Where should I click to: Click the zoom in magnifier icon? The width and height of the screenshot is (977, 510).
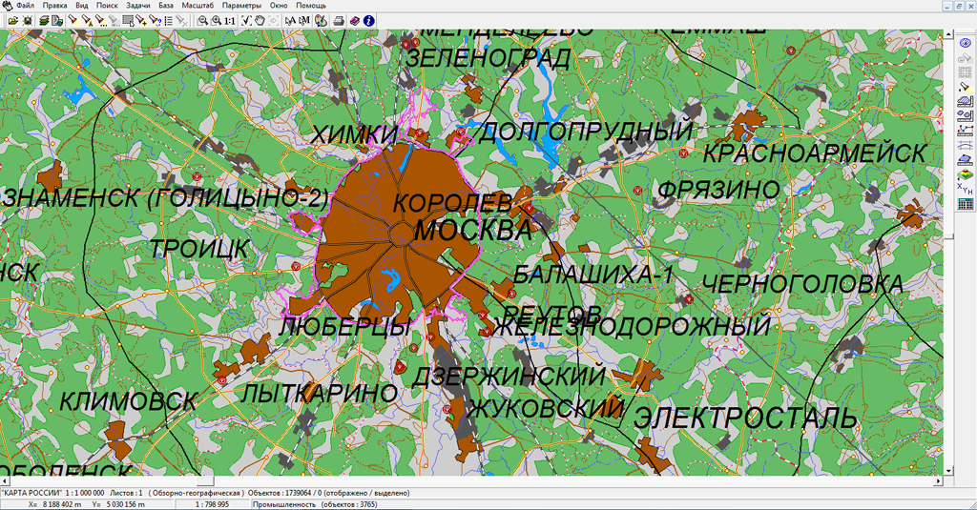tap(217, 21)
